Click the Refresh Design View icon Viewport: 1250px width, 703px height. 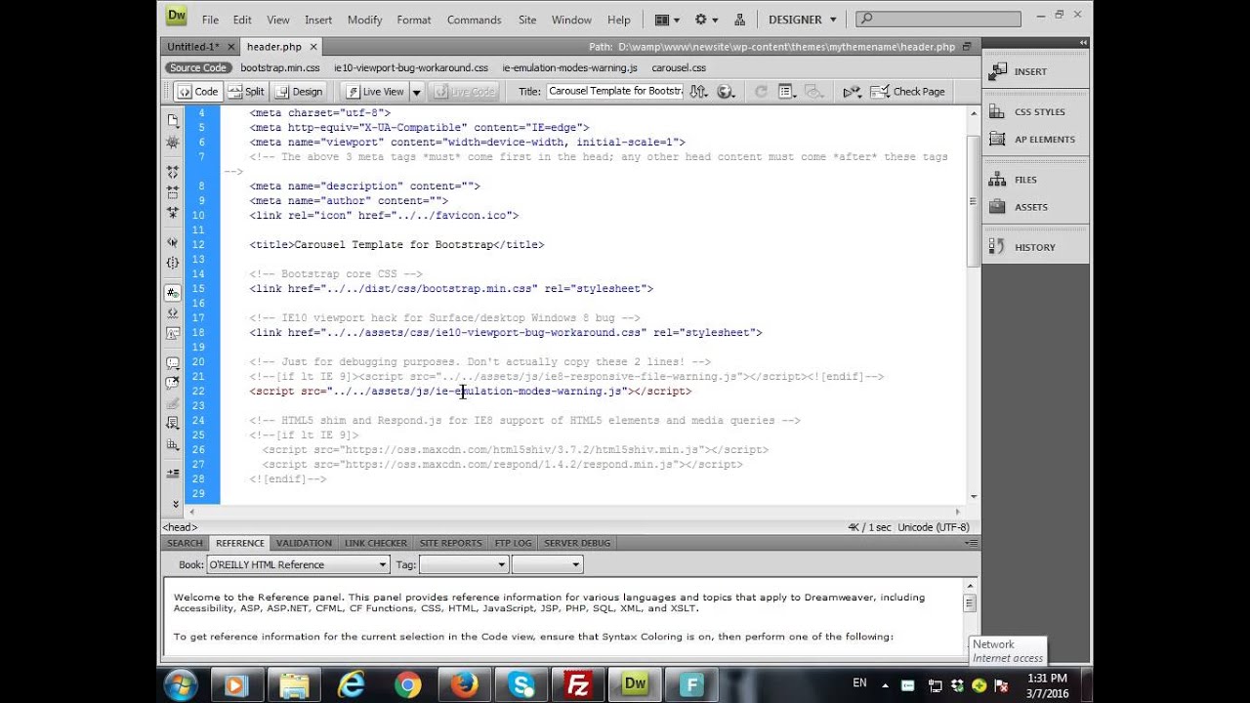[x=761, y=91]
